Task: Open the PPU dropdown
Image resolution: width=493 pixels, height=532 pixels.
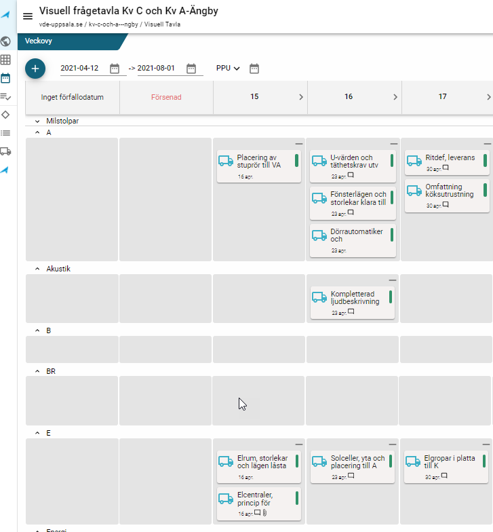Action: 228,69
